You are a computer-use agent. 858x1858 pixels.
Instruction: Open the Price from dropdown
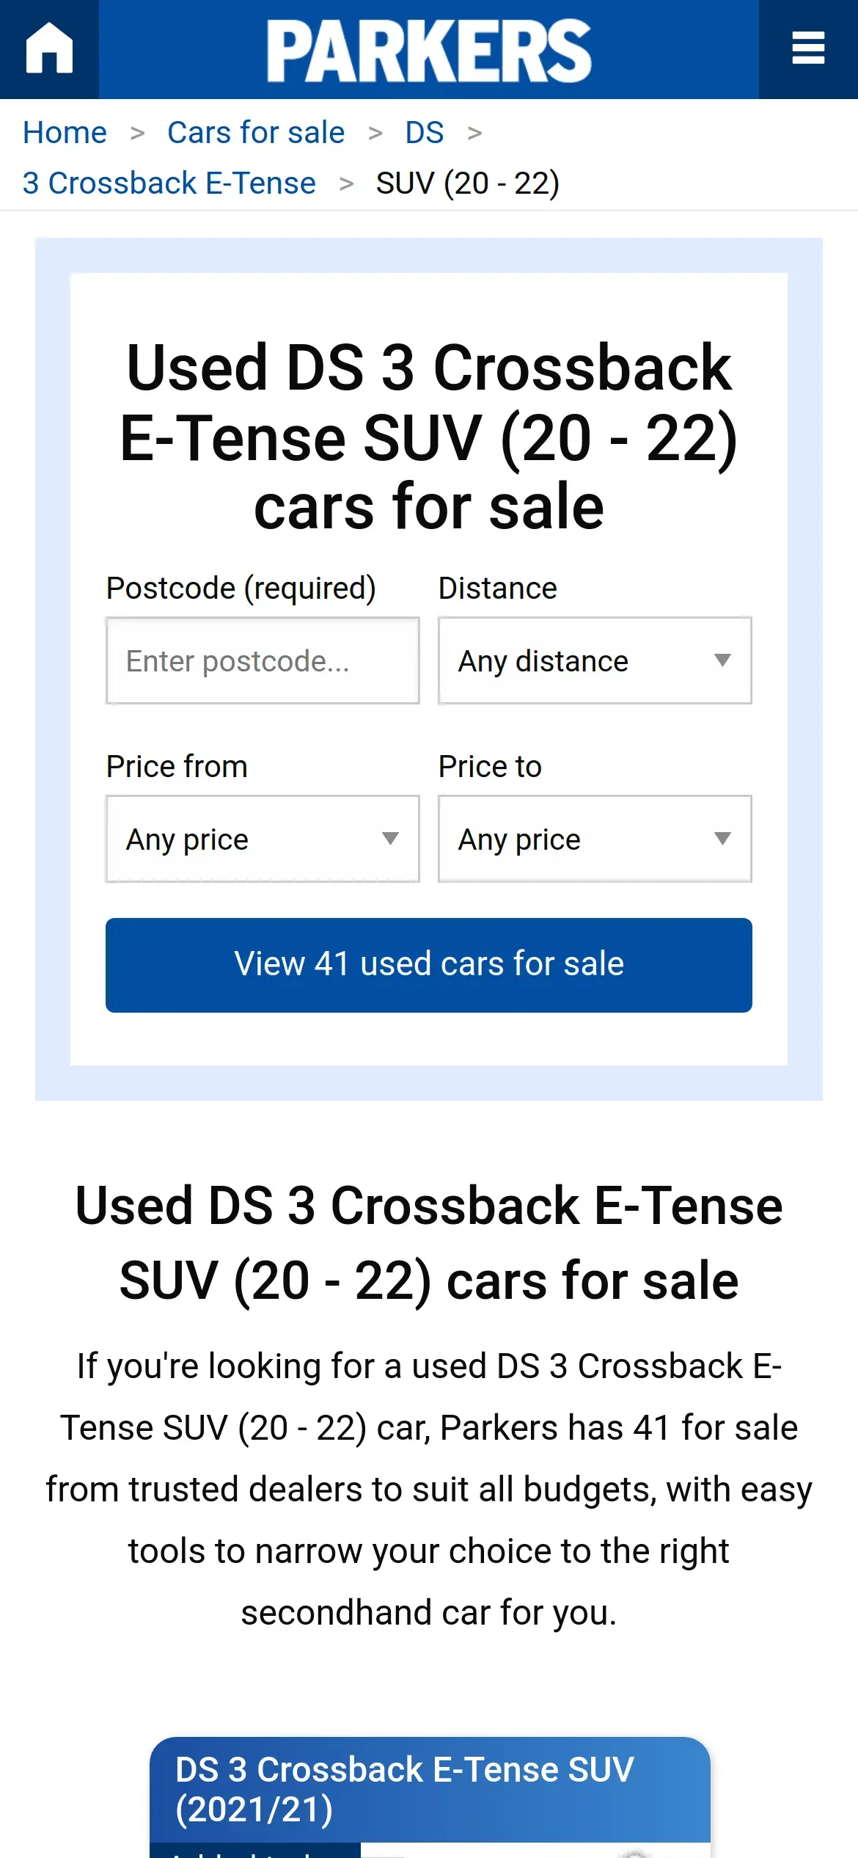[x=263, y=839]
